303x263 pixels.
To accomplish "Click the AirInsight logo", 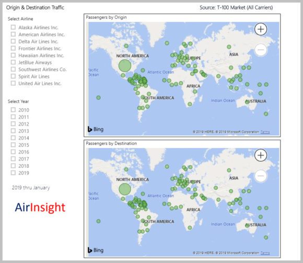I will click(40, 207).
